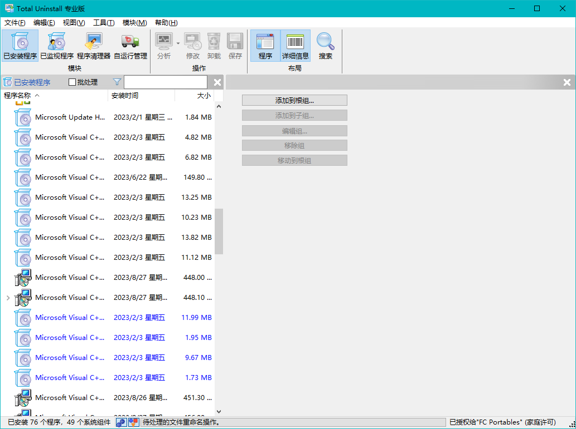
Task: Click the Total Uninstall title bar icon
Action: [9, 8]
